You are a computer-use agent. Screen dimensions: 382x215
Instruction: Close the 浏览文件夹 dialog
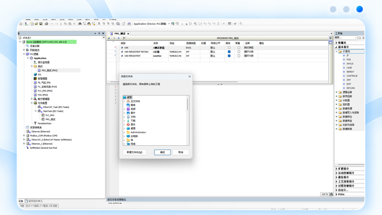190,76
